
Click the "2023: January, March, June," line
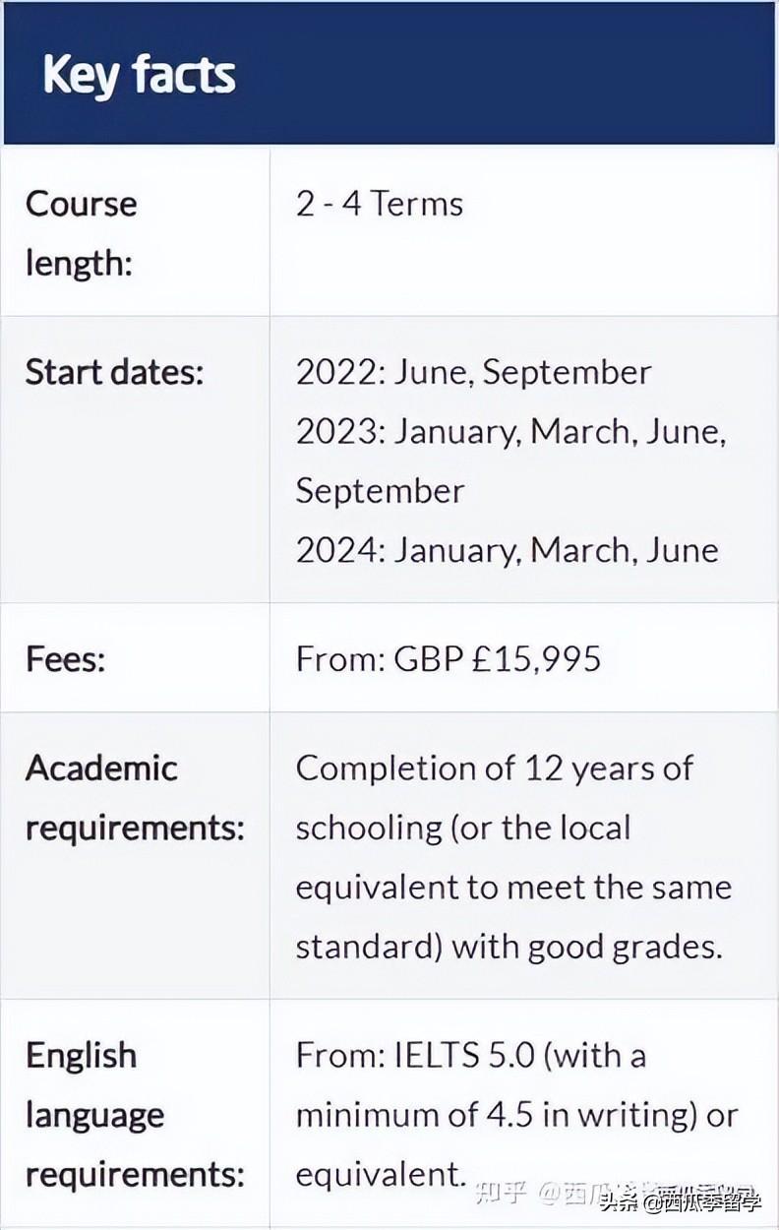point(510,431)
